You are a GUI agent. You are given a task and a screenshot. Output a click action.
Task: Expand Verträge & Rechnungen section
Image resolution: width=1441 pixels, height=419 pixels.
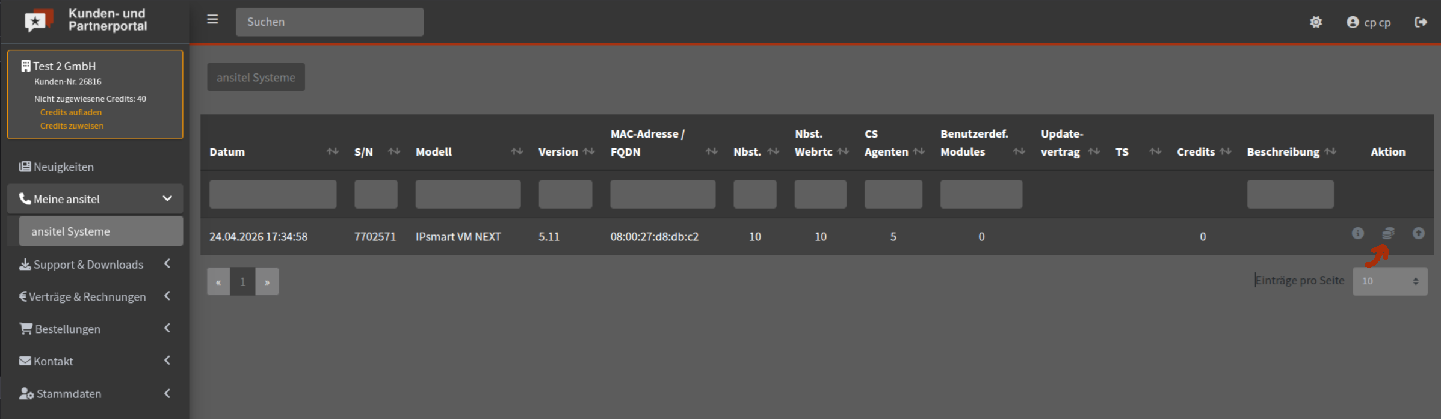click(95, 296)
